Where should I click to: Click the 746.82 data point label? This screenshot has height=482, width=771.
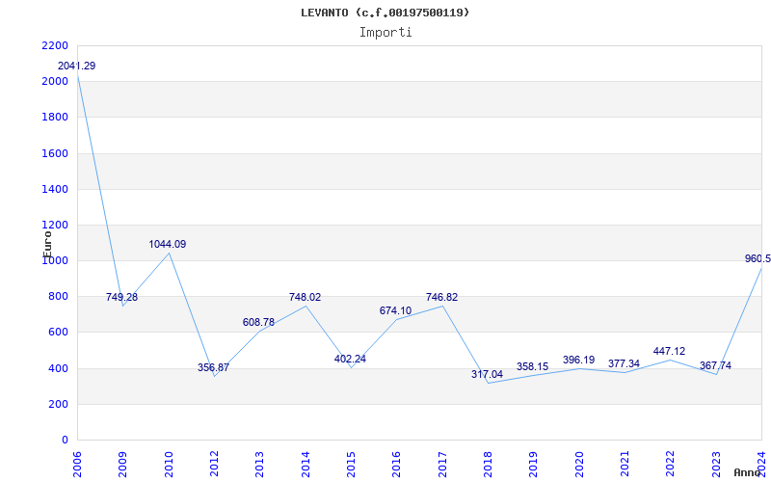click(441, 297)
